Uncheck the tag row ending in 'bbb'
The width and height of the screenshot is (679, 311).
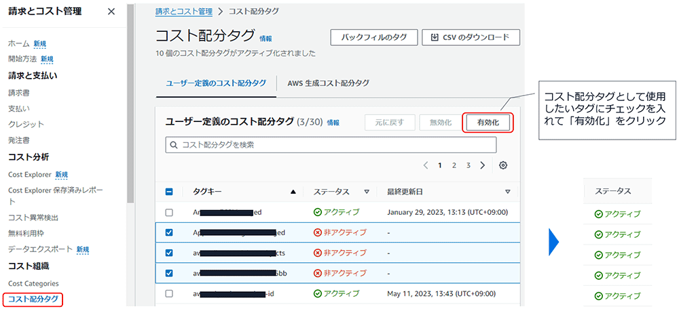pos(169,273)
